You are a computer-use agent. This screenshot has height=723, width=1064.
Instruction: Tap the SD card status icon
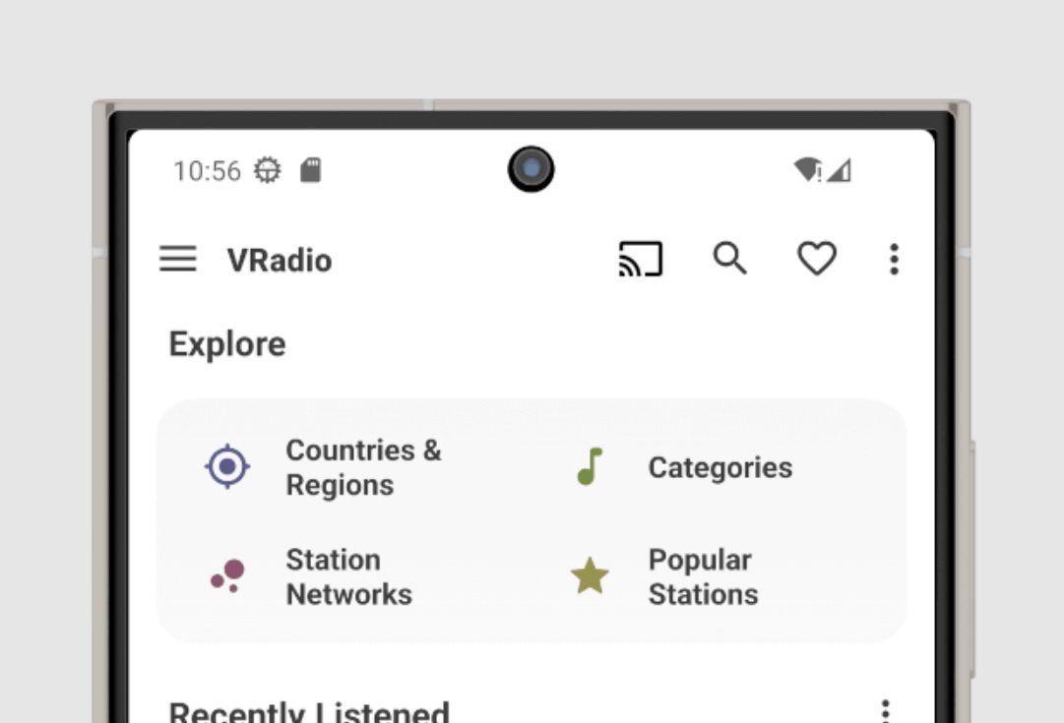pyautogui.click(x=310, y=170)
